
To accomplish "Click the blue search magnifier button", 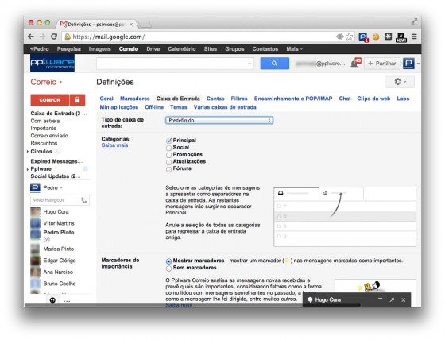I will (274, 64).
